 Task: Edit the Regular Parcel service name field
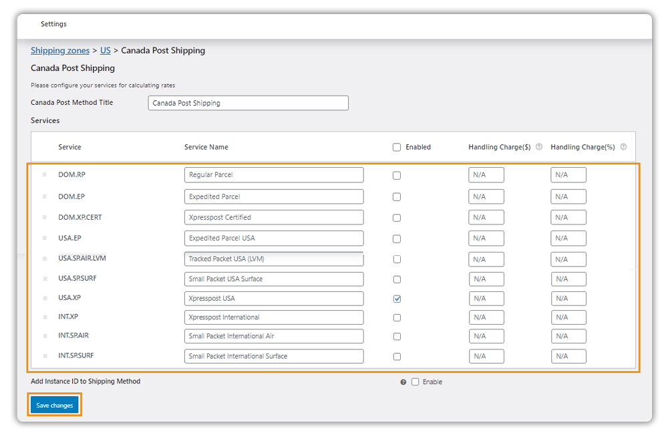(x=274, y=175)
